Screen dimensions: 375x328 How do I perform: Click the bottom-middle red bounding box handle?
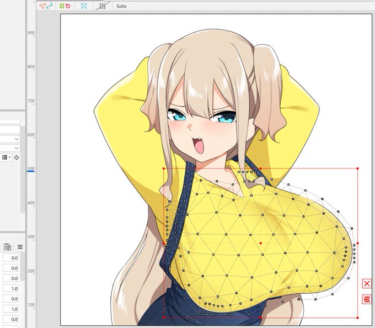(260, 318)
